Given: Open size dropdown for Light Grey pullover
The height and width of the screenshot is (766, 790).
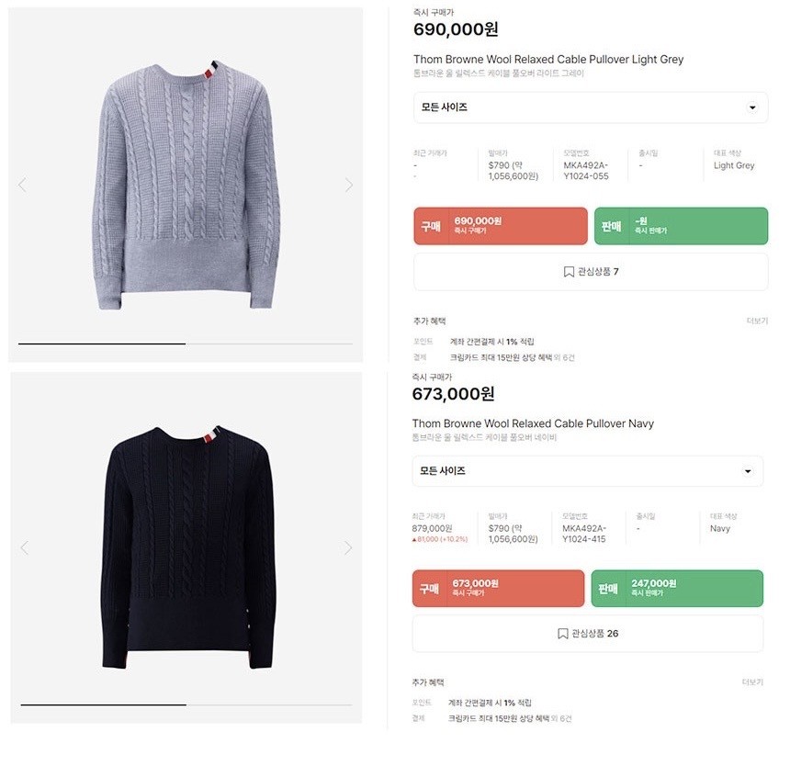Looking at the screenshot, I should click(591, 107).
